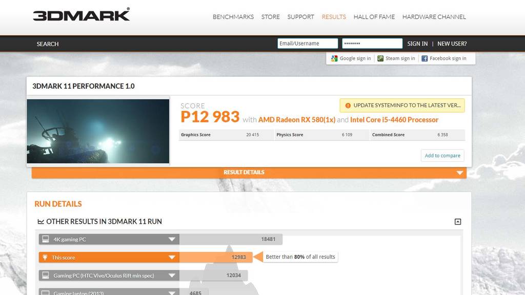Viewport: 525px width, 295px height.
Task: Click the chart icon next to Other Results heading
Action: (x=41, y=221)
